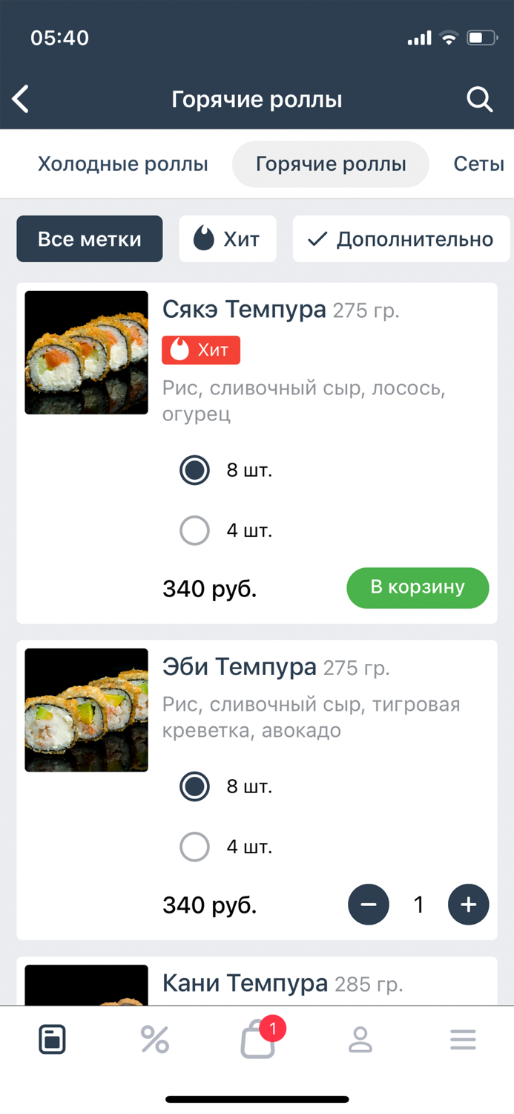The width and height of the screenshot is (514, 1114).
Task: Select 4 шт. for Сякэ Темпура
Action: (x=194, y=530)
